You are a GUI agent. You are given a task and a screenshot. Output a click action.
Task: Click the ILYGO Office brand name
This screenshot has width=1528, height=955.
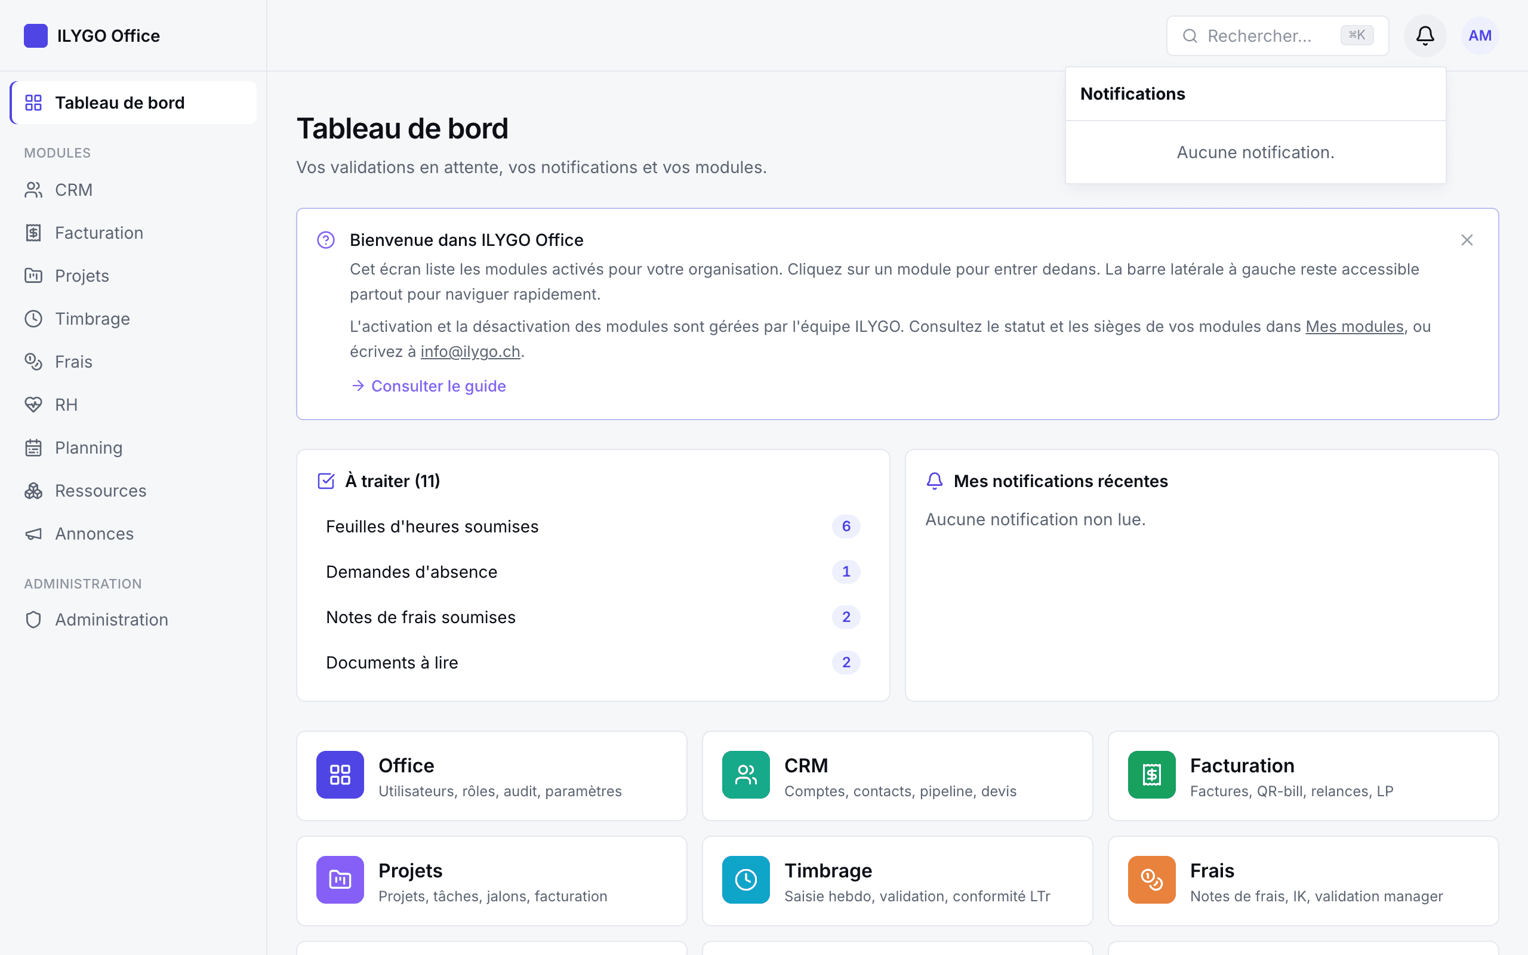click(x=109, y=36)
